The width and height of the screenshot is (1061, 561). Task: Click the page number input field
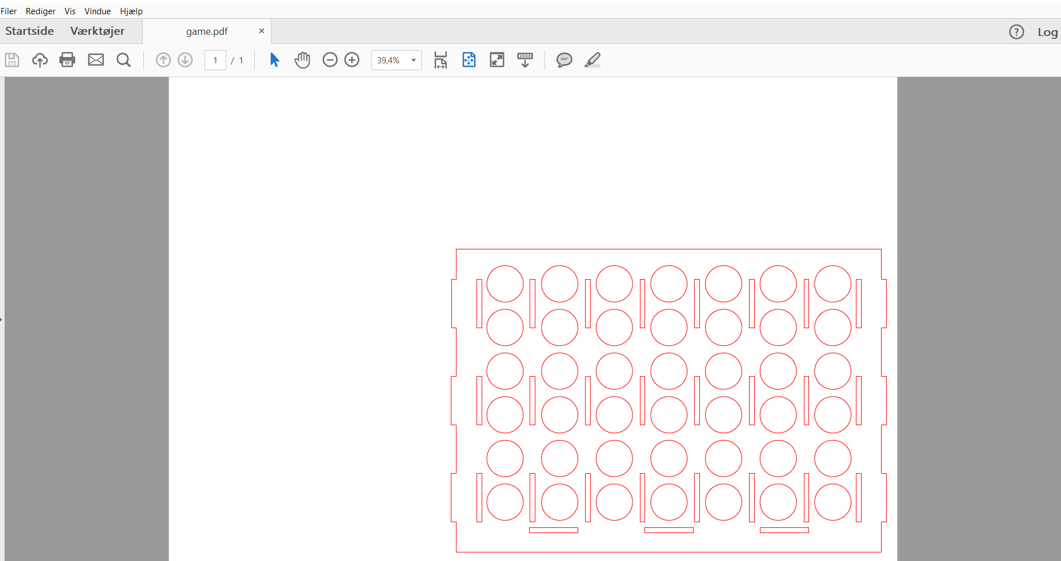coord(215,60)
